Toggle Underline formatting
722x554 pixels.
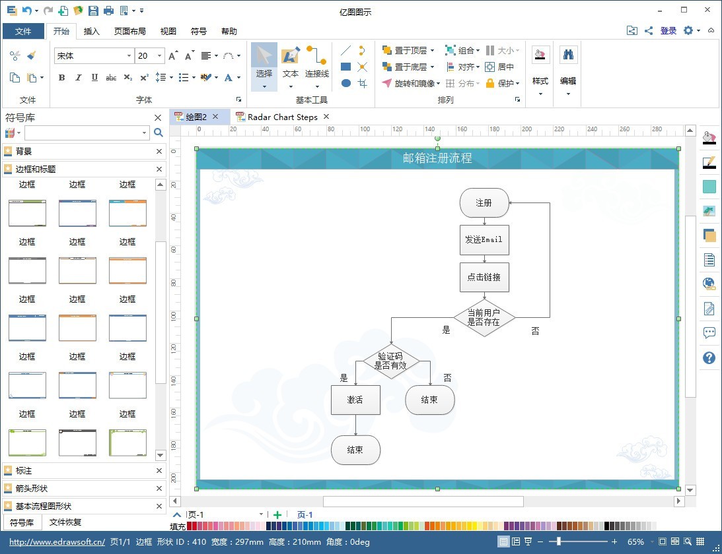pyautogui.click(x=94, y=77)
